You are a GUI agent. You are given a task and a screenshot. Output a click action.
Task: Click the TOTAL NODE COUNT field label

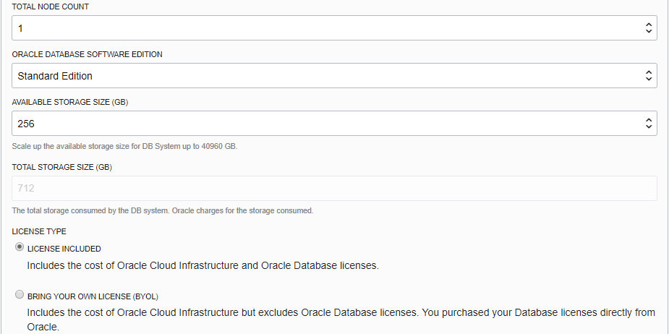51,7
